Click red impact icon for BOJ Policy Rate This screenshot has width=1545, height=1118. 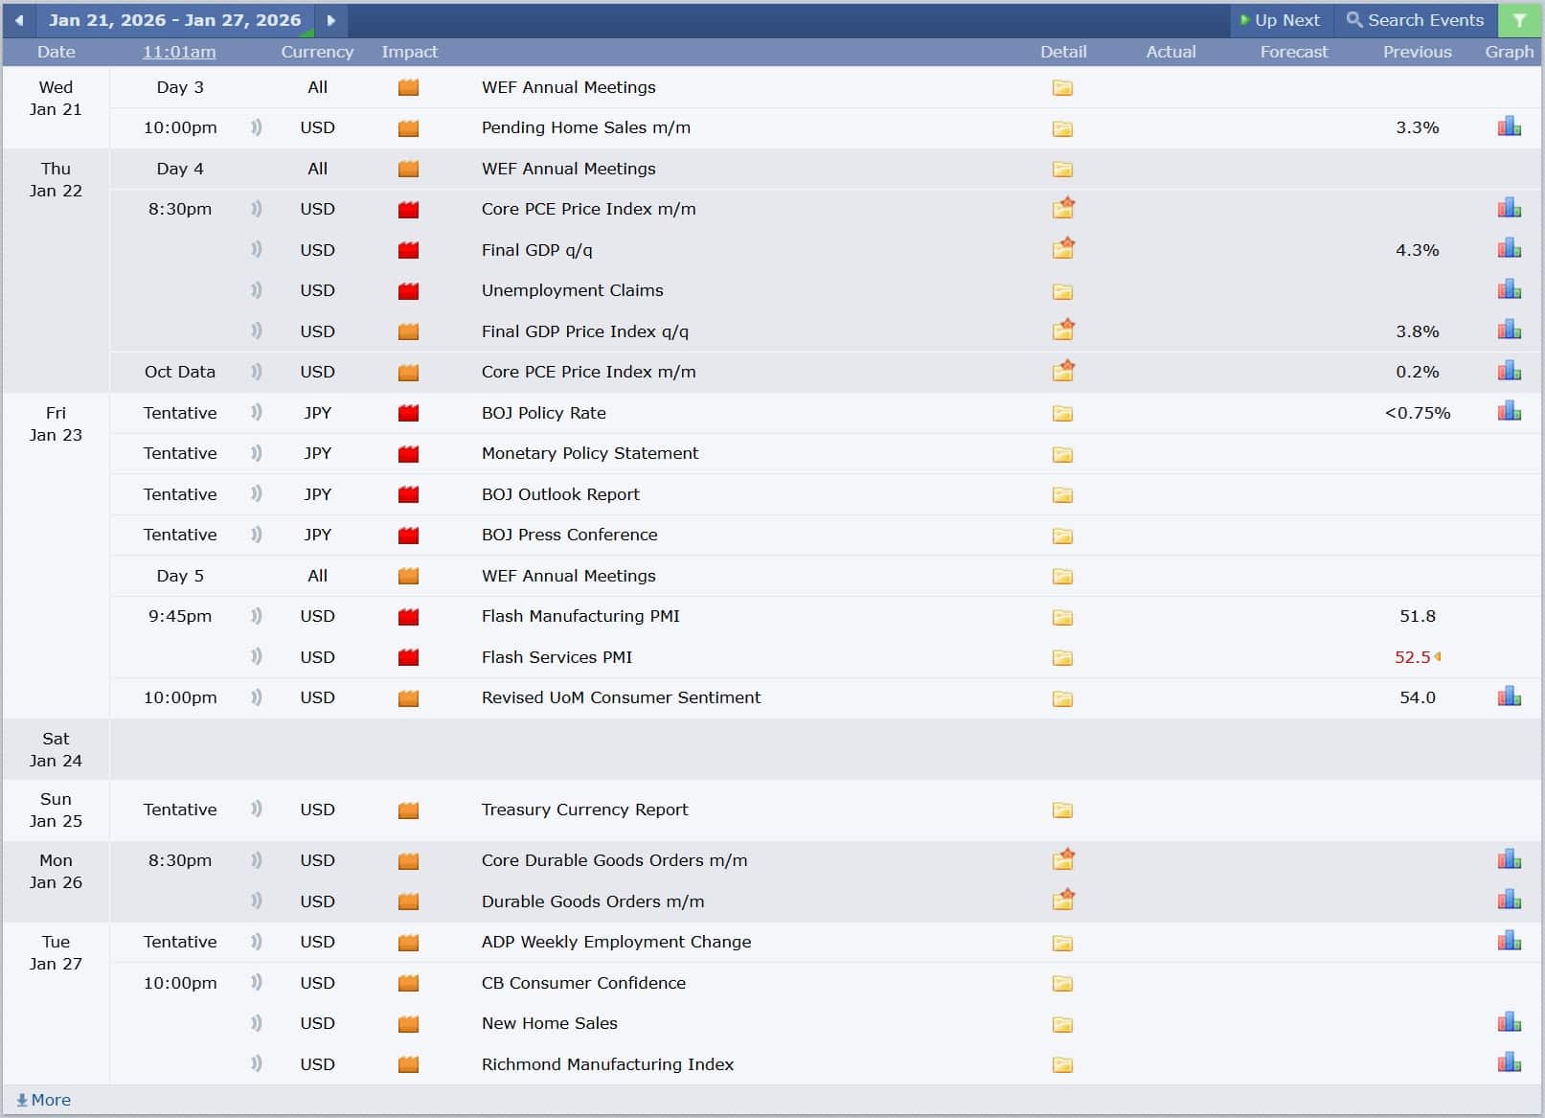coord(408,414)
